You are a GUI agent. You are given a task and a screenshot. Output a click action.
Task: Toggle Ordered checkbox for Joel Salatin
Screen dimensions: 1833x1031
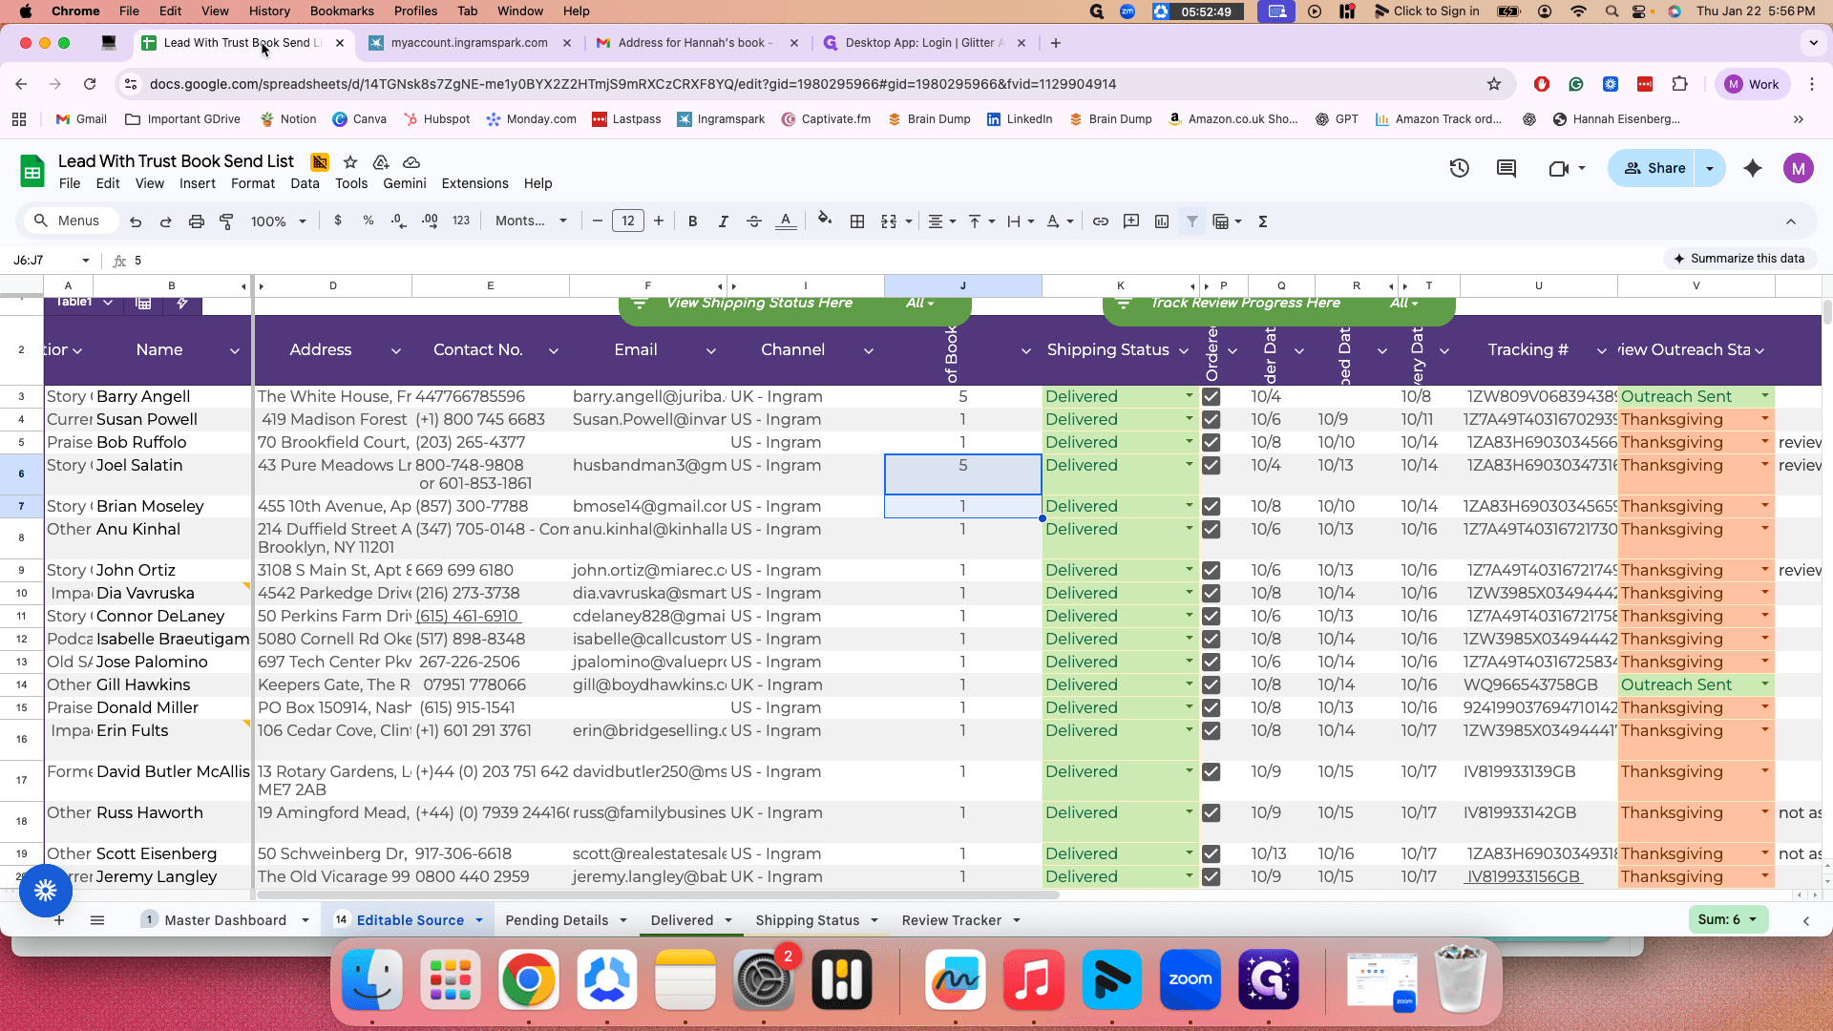pyautogui.click(x=1211, y=466)
